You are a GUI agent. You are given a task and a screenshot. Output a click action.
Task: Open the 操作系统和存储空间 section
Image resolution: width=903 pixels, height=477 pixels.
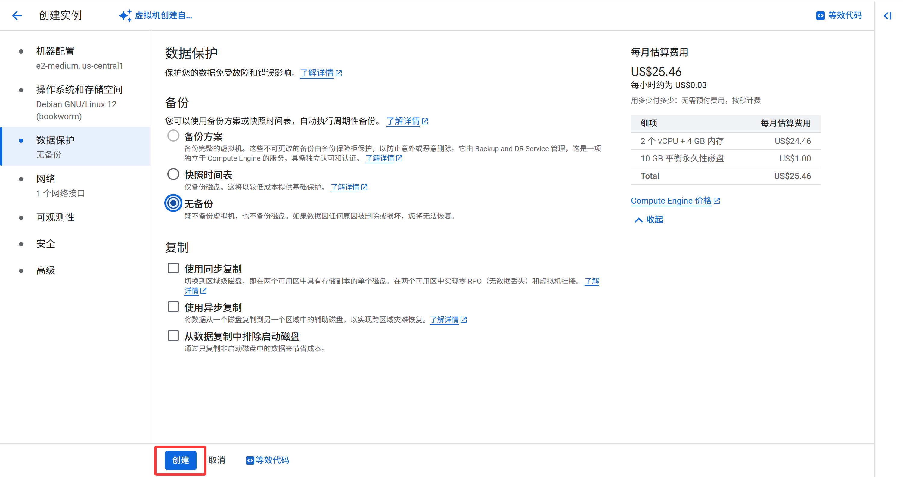tap(75, 102)
